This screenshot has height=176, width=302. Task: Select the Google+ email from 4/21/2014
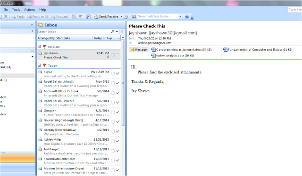pos(79,112)
